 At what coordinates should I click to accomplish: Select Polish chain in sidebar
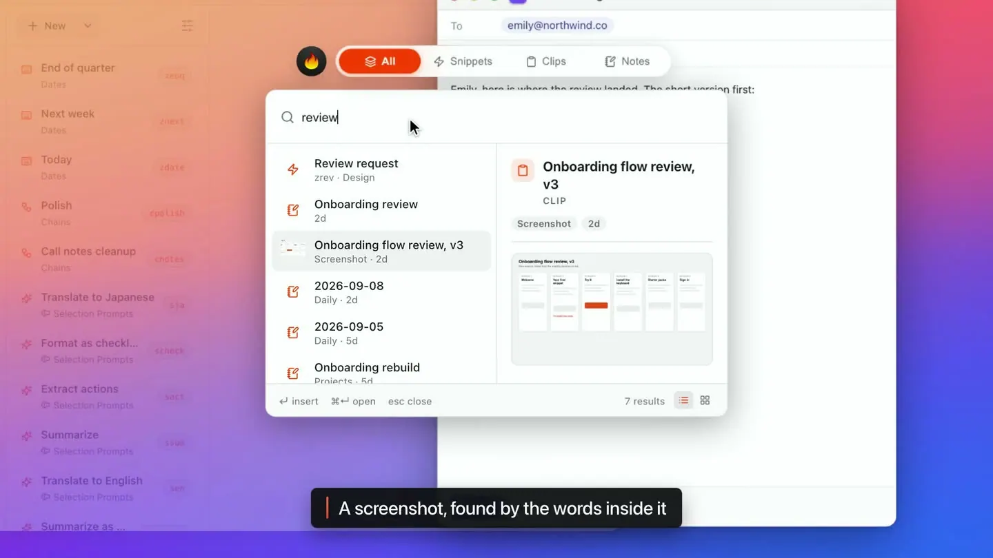pyautogui.click(x=105, y=213)
